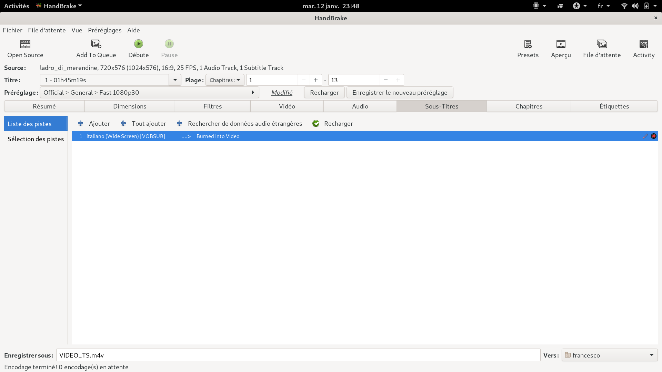Screen dimensions: 662x372
Task: Decrease the end chapter with minus
Action: [385, 80]
